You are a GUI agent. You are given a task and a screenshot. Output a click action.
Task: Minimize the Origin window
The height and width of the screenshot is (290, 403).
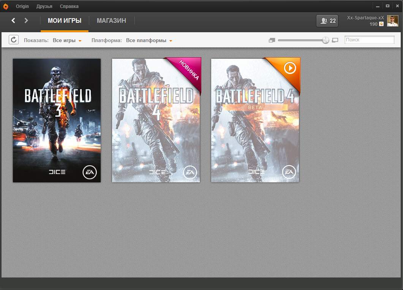(x=378, y=6)
